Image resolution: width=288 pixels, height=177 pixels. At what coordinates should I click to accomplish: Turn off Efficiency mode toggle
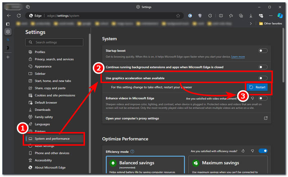point(263,151)
